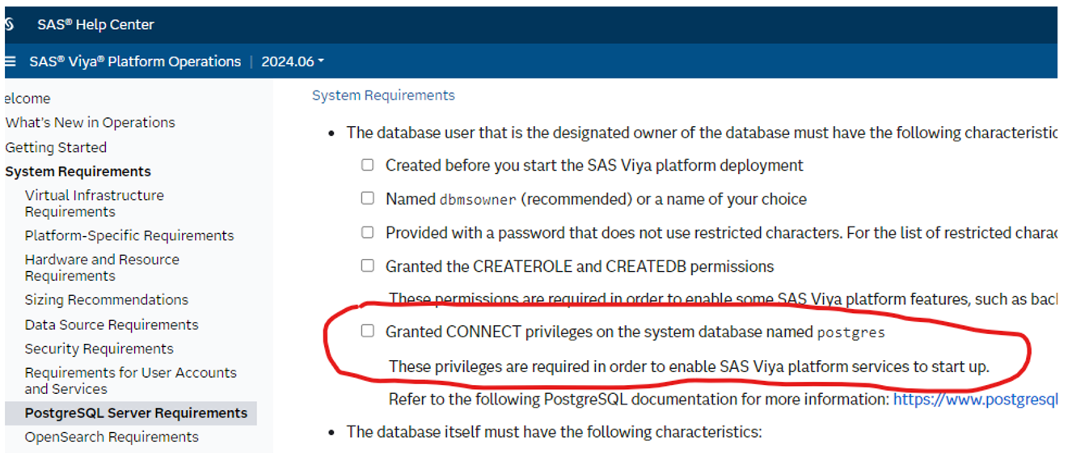Open the PostgreSQL documentation link

coord(974,399)
